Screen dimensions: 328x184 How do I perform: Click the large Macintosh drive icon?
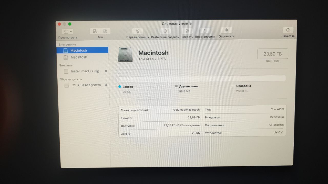(126, 54)
